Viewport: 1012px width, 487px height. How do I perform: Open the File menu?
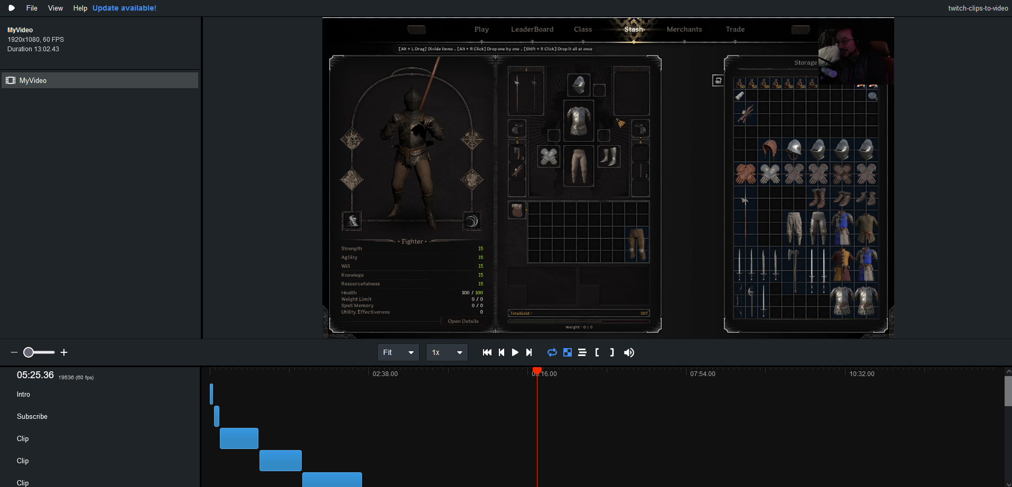pyautogui.click(x=32, y=8)
